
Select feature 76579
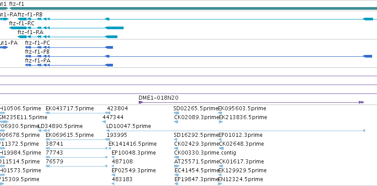pos(54,162)
